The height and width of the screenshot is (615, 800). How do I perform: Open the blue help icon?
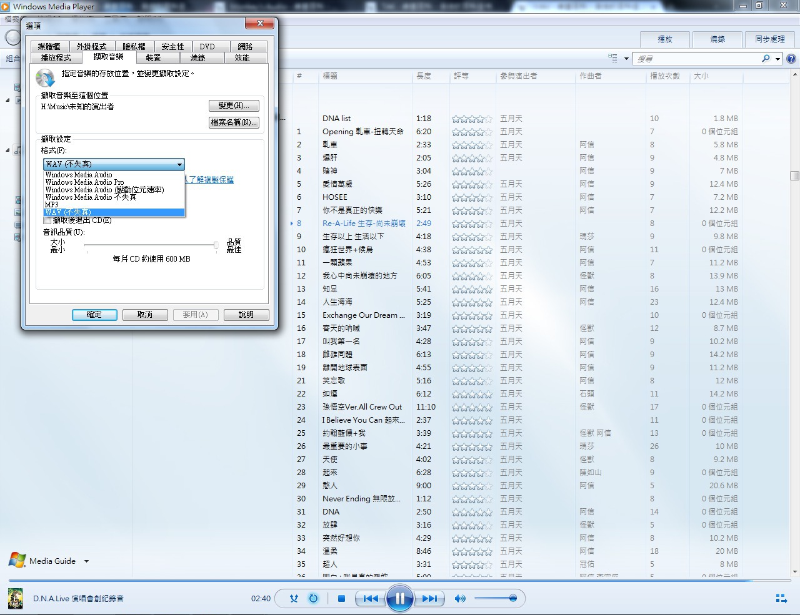pyautogui.click(x=791, y=59)
